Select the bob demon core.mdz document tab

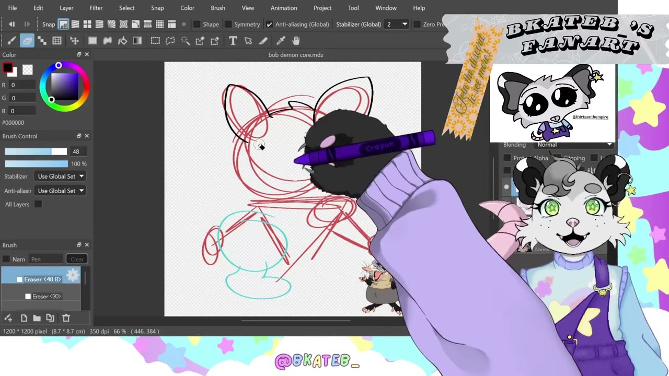click(x=296, y=55)
